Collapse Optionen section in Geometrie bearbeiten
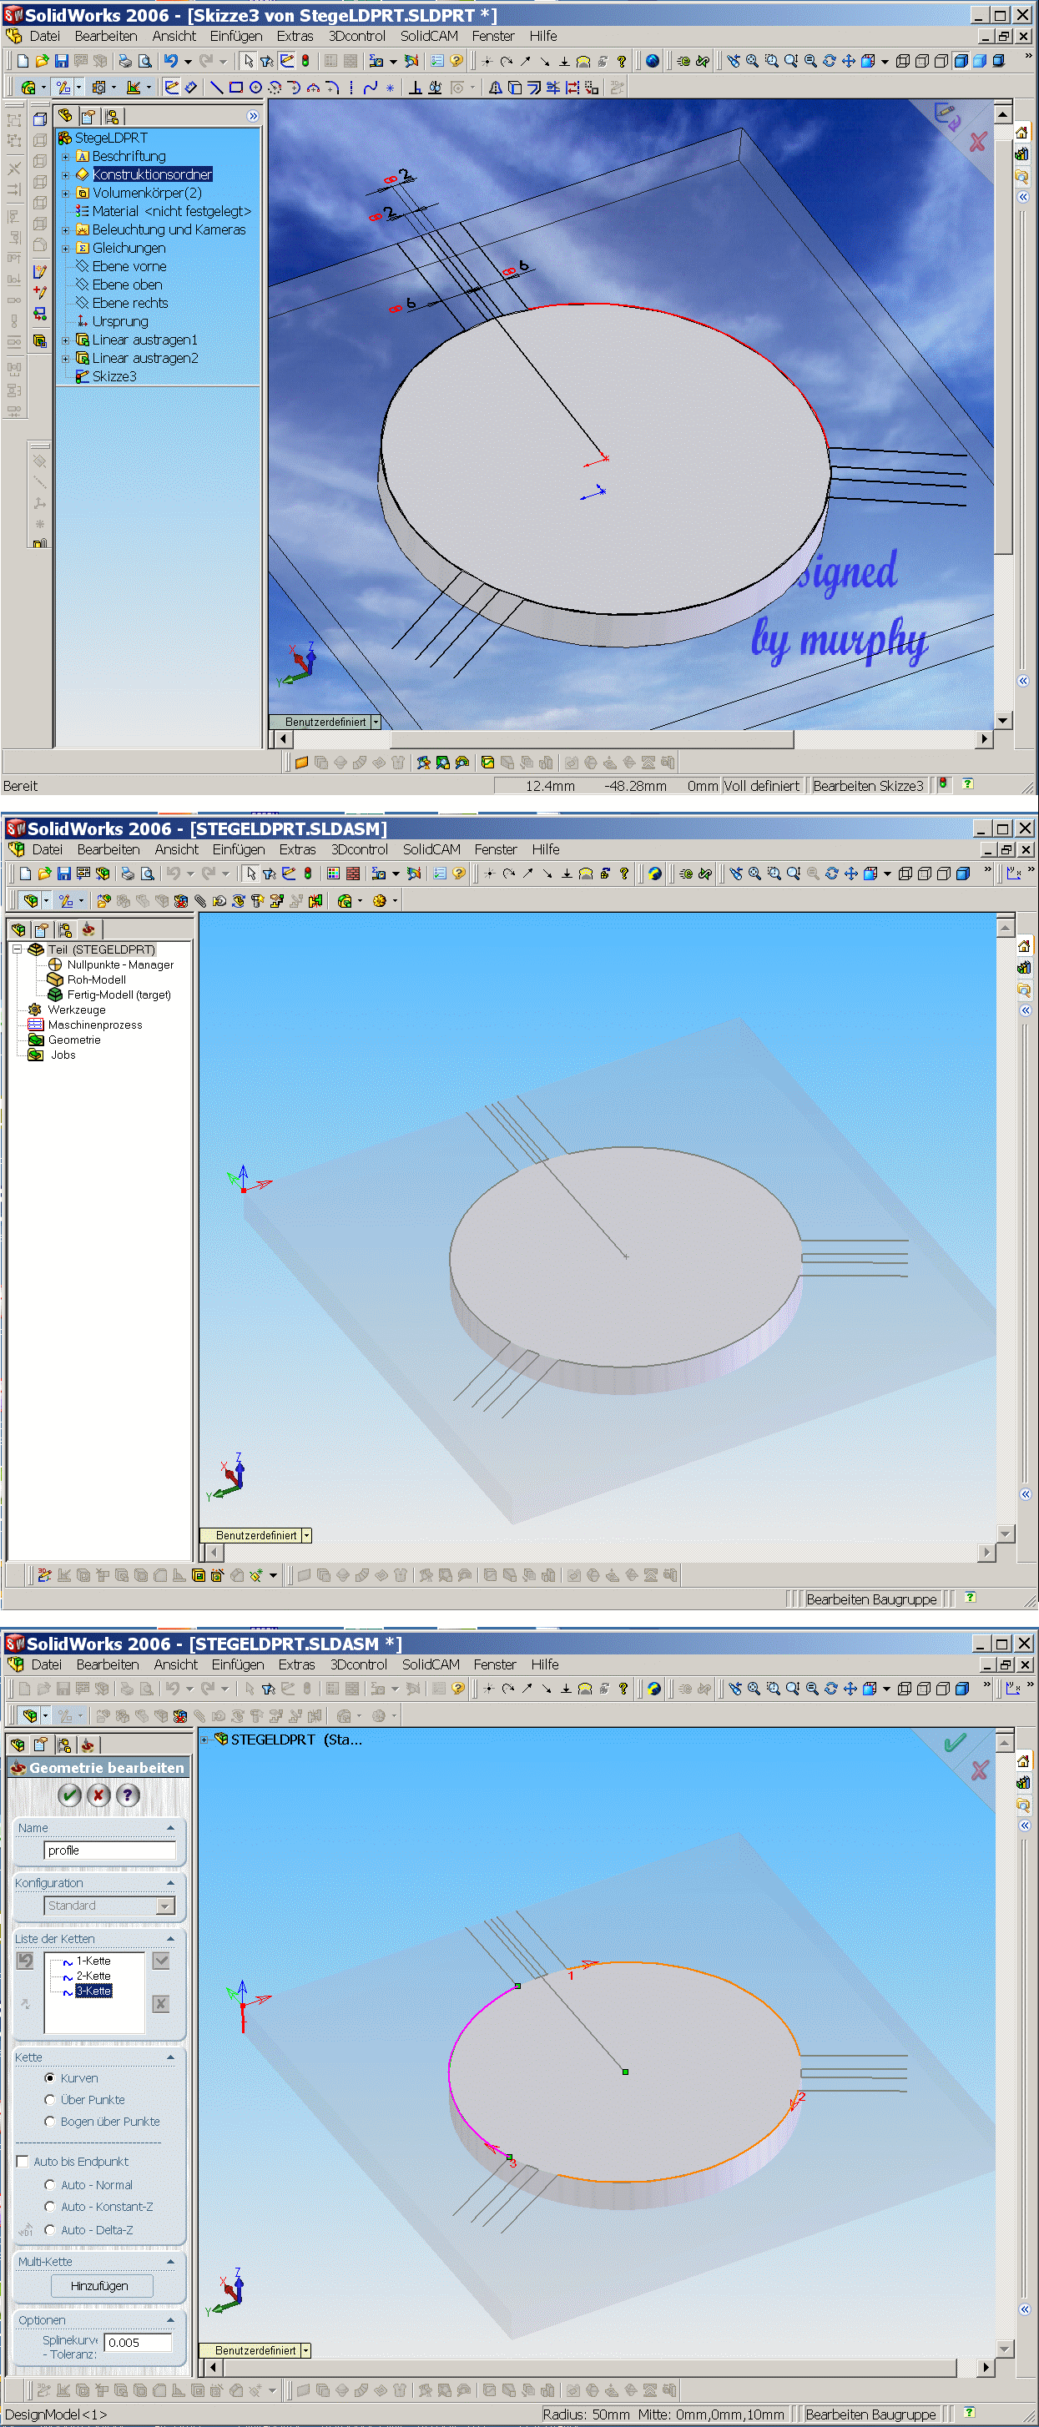 click(170, 2319)
